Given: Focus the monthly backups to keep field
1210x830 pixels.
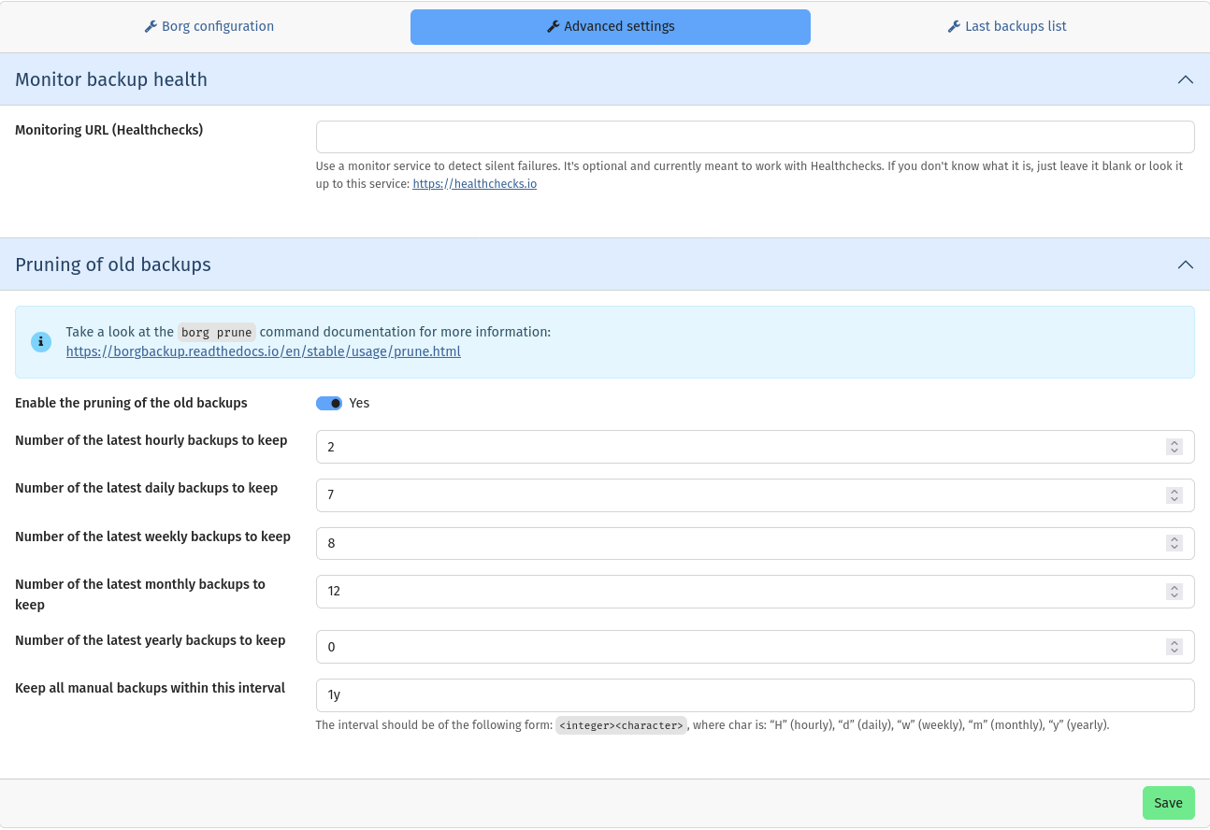Looking at the screenshot, I should click(x=756, y=591).
